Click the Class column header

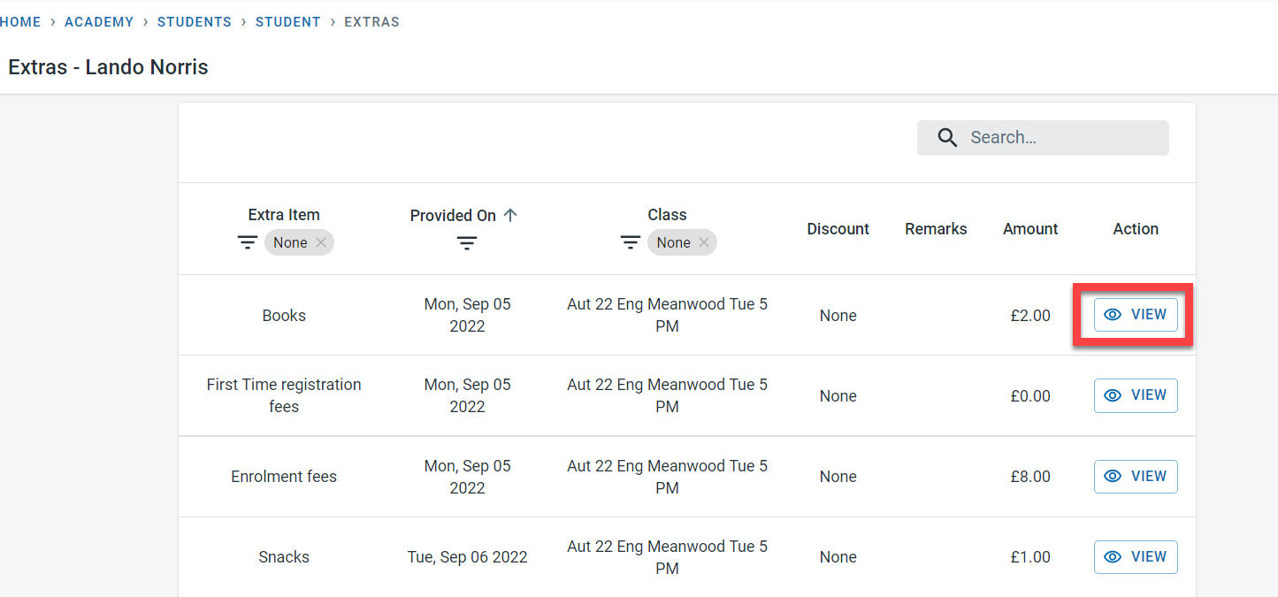pos(667,215)
